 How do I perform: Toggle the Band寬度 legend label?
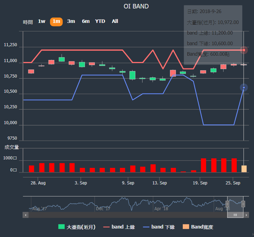(201, 227)
